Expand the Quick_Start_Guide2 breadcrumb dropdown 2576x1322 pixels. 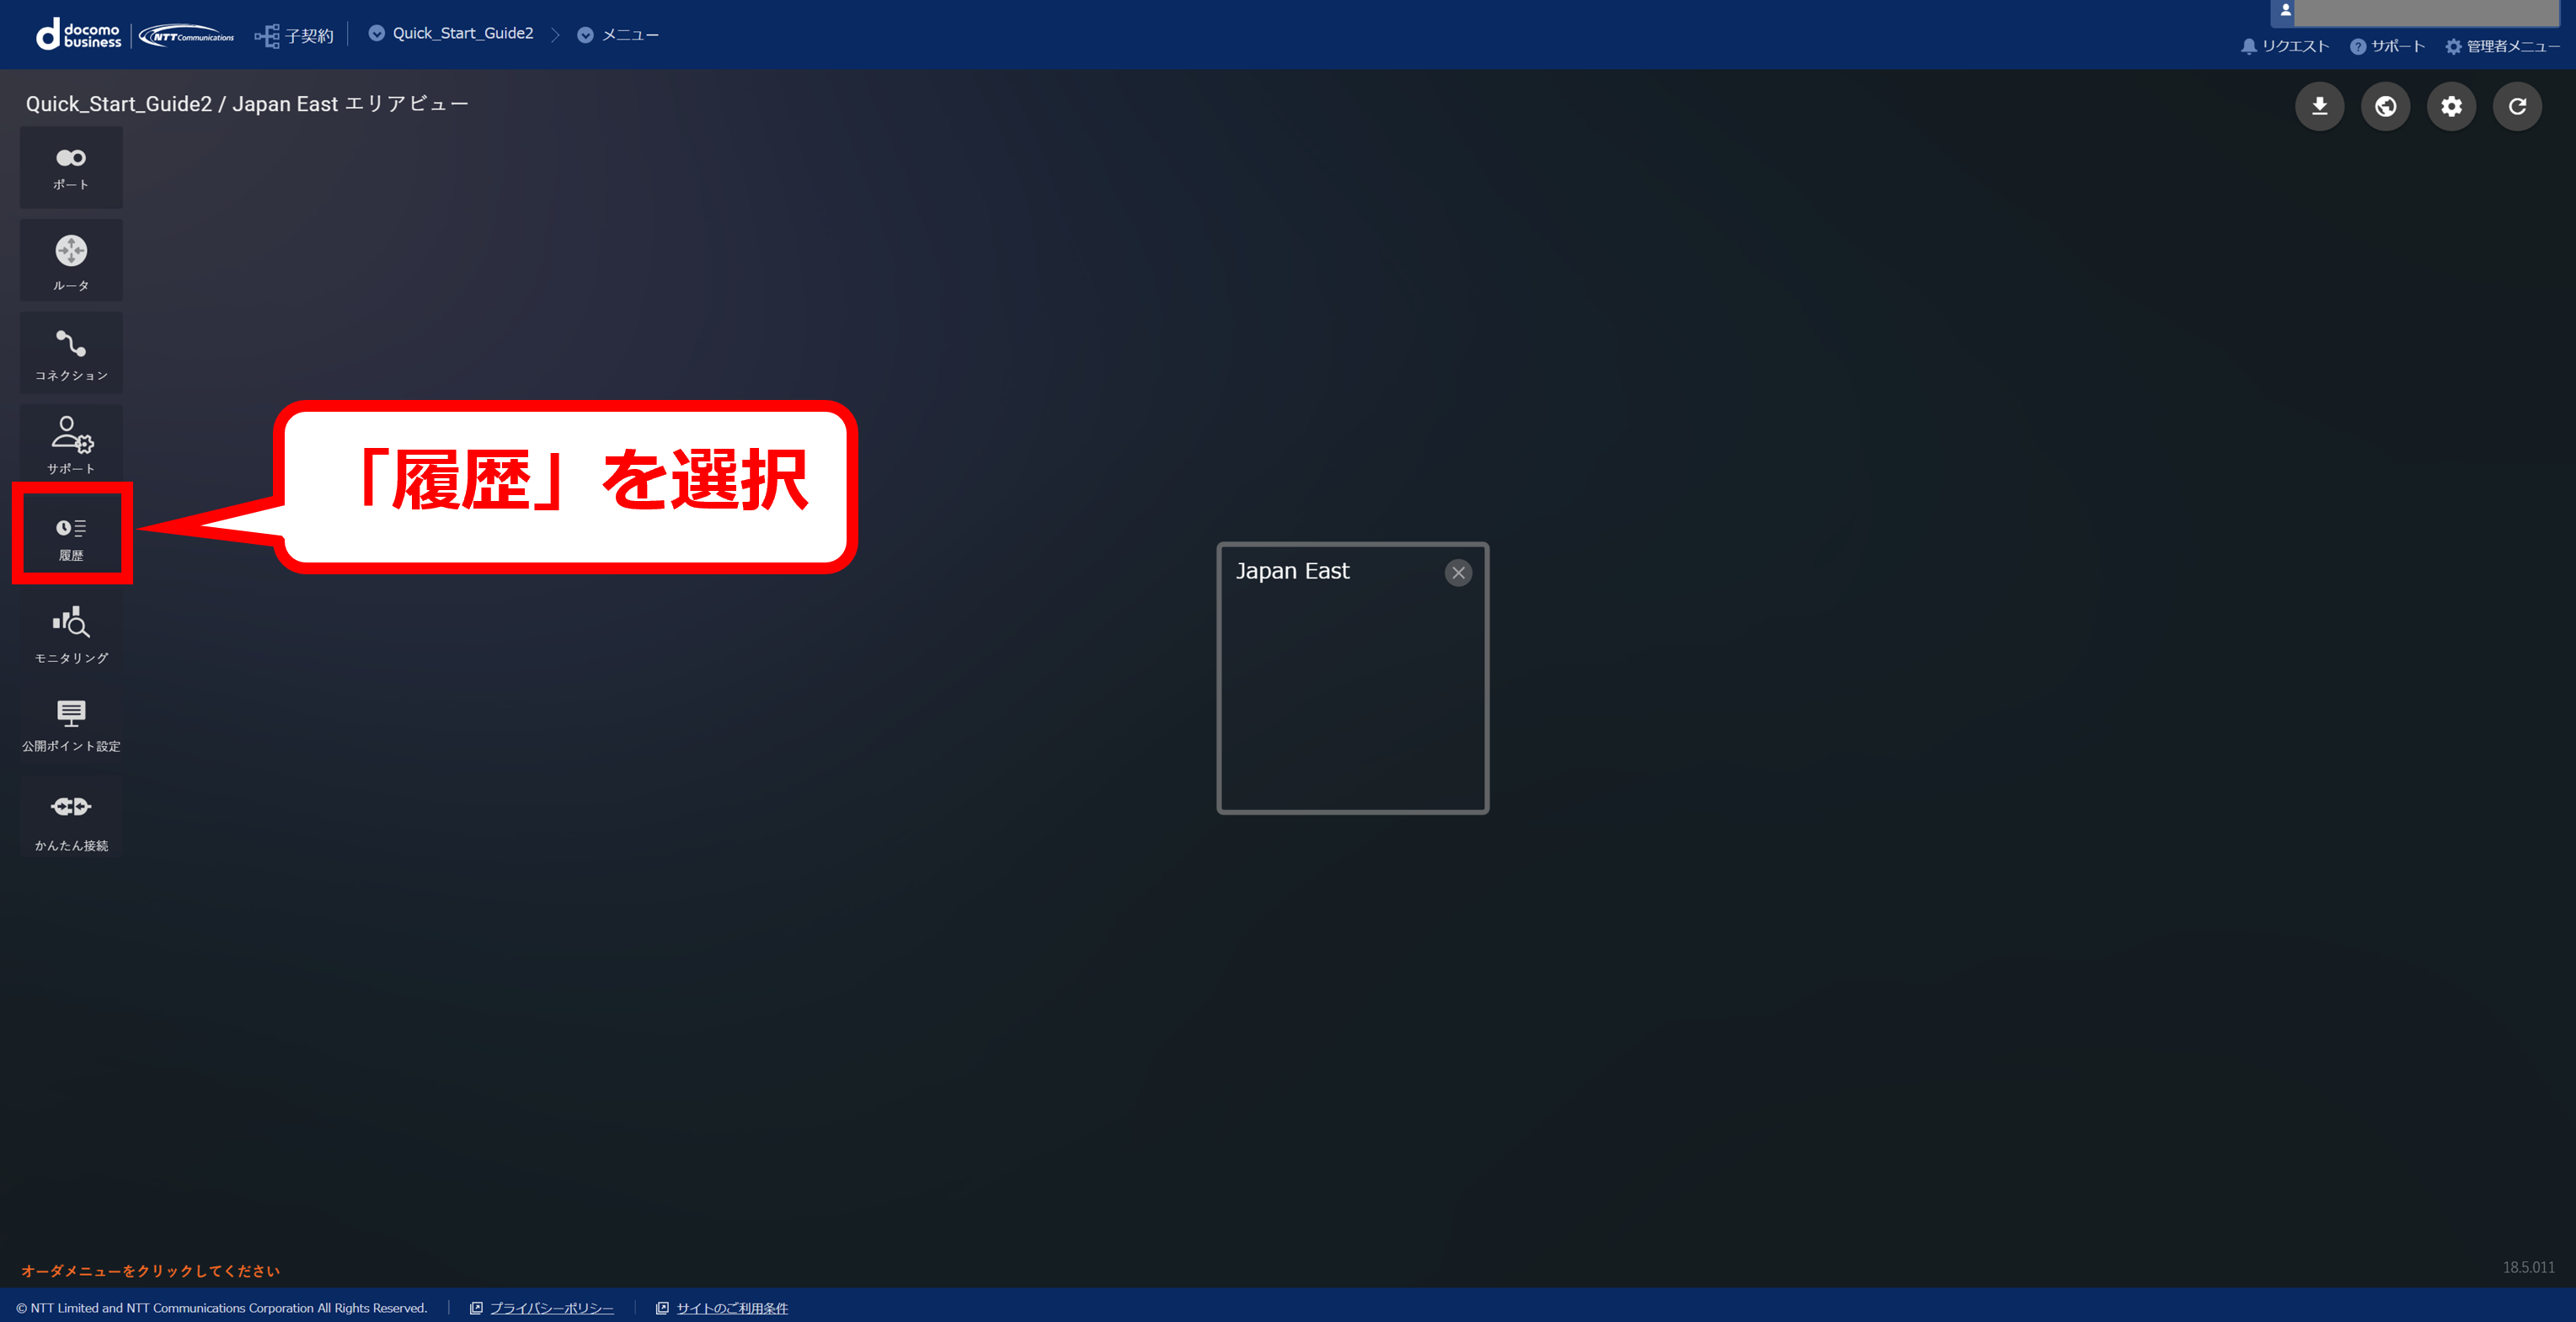pos(451,34)
